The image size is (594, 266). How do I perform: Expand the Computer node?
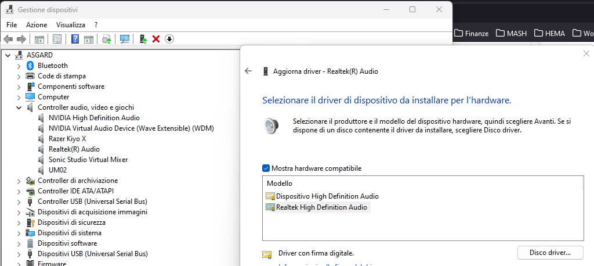click(x=19, y=97)
